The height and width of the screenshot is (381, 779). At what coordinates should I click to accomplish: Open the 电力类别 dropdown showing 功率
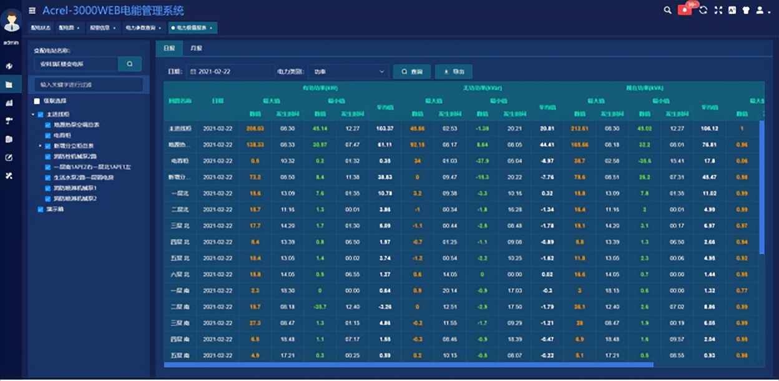(x=348, y=72)
